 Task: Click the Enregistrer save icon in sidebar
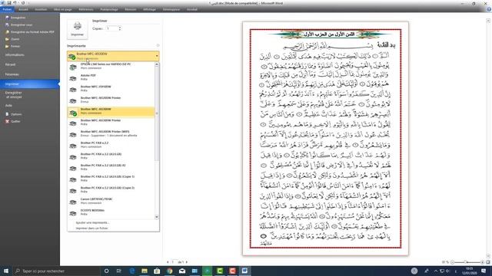point(7,18)
